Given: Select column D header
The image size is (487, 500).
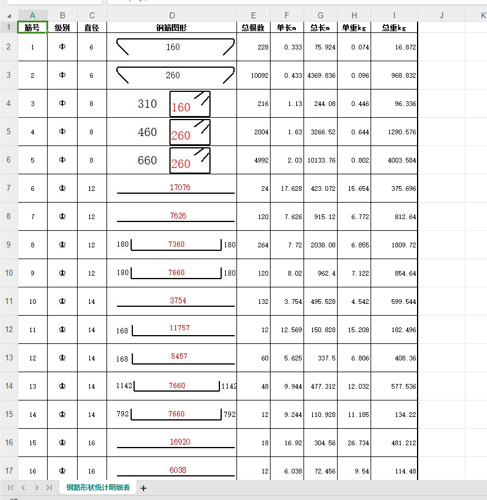Looking at the screenshot, I should [172, 15].
